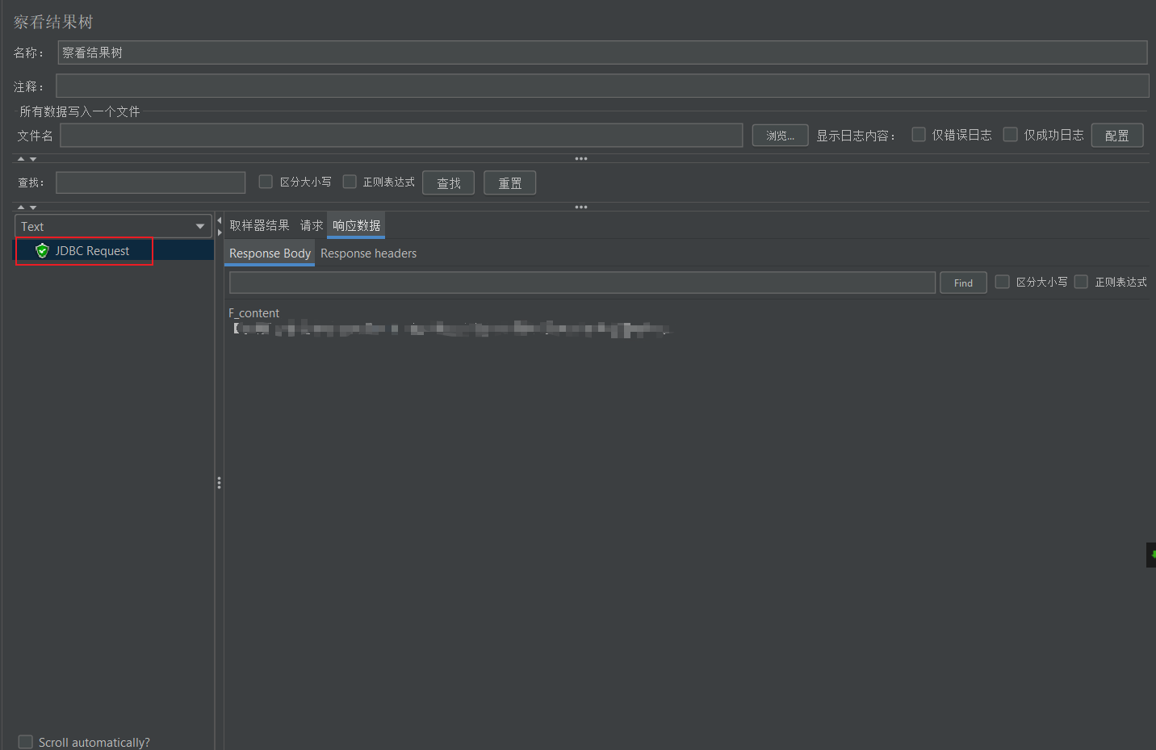Toggle 正则表达式 next to the 查找 button
The width and height of the screenshot is (1156, 750).
(x=350, y=182)
